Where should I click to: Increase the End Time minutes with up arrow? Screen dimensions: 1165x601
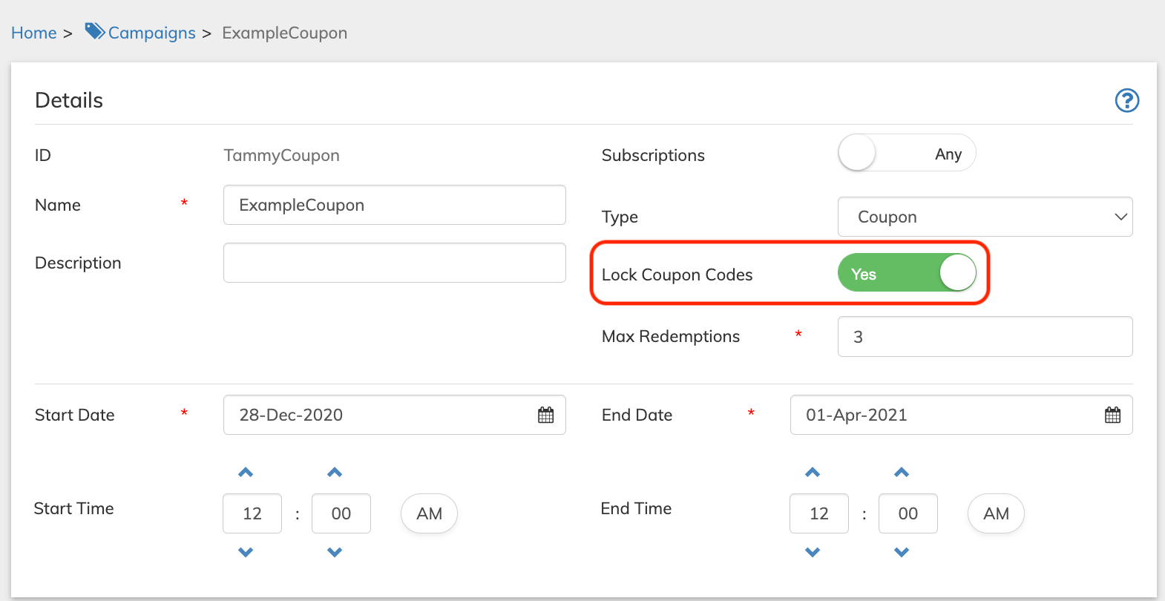902,473
